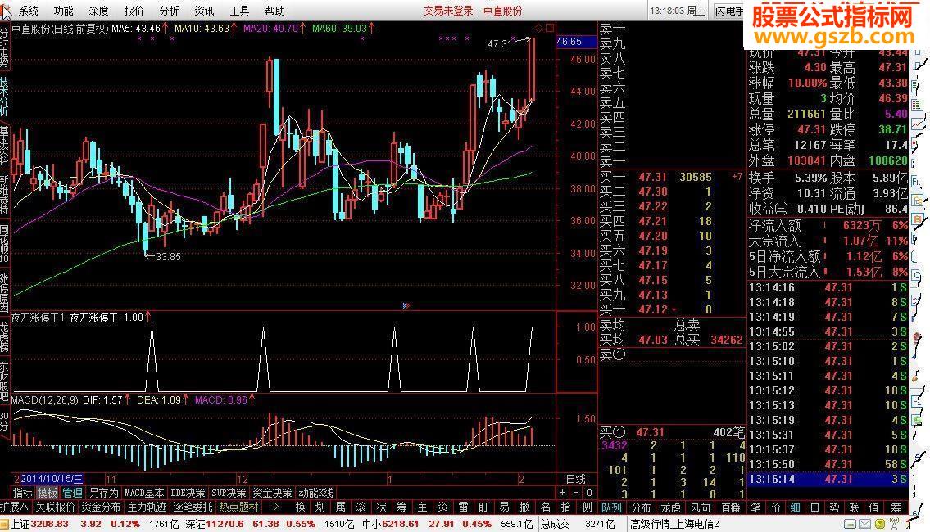Click the plus button to add sub-chart
Screen dimensions: 930x532
tap(562, 493)
